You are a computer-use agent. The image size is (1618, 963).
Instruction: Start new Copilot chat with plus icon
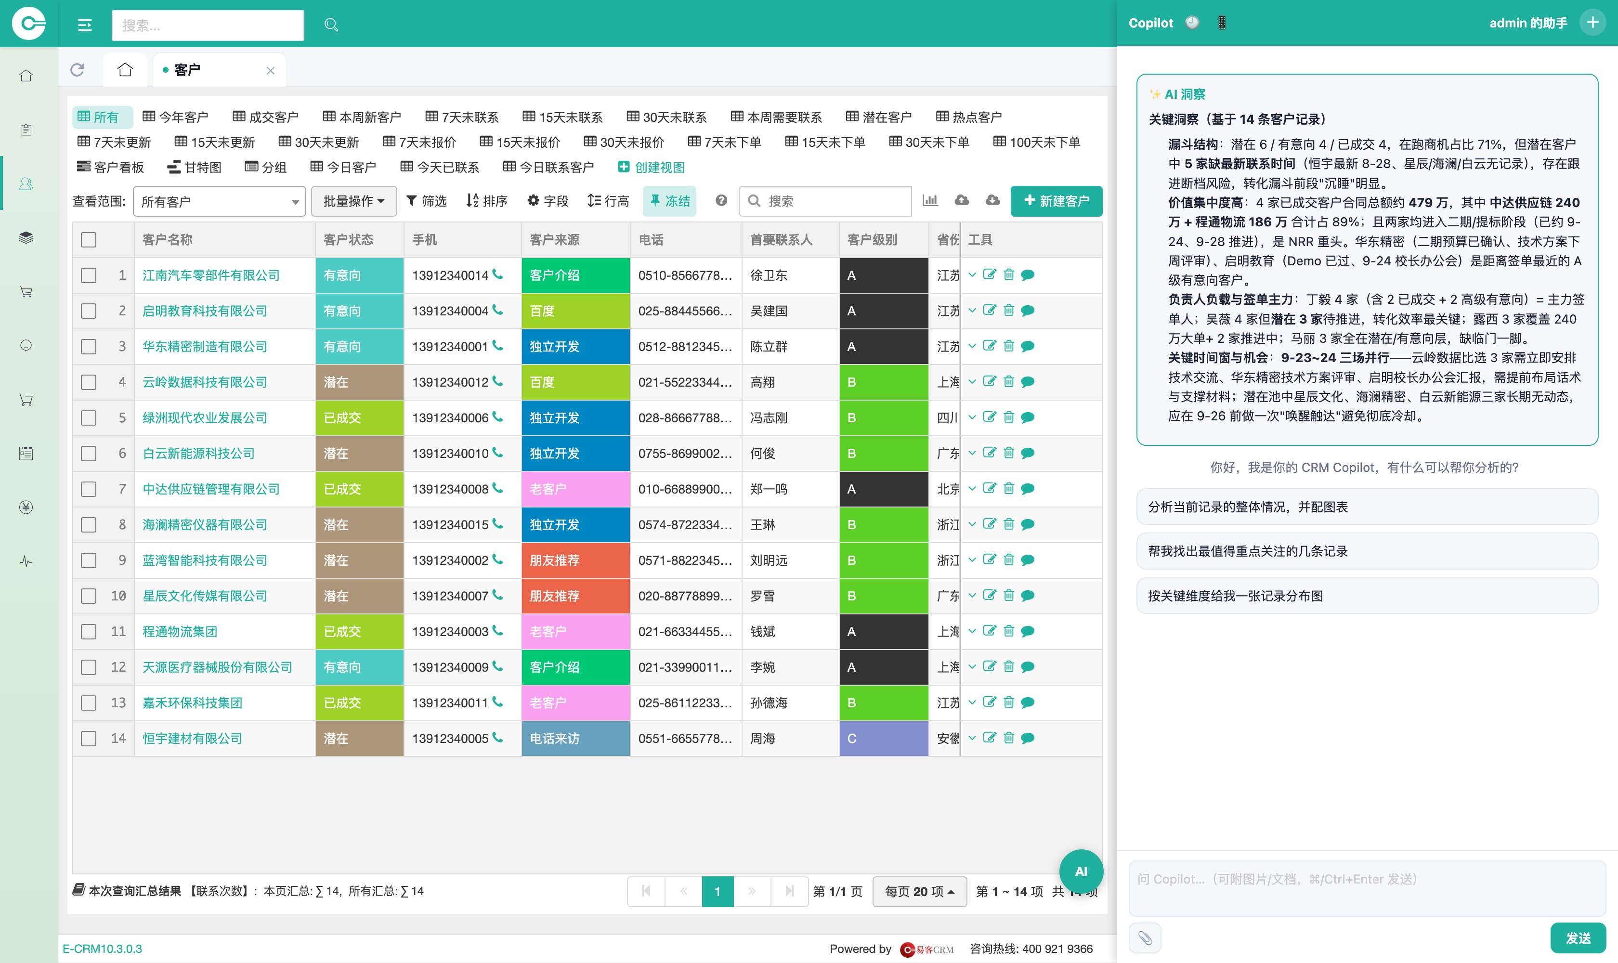click(1592, 23)
